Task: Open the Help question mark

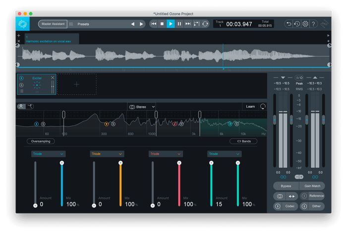Action: (313, 24)
